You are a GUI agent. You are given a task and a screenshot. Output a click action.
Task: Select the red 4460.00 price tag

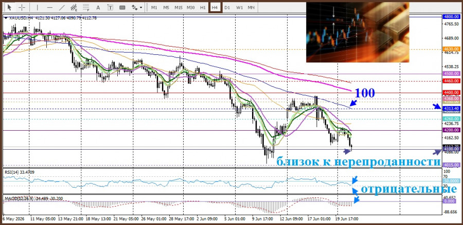click(x=451, y=80)
